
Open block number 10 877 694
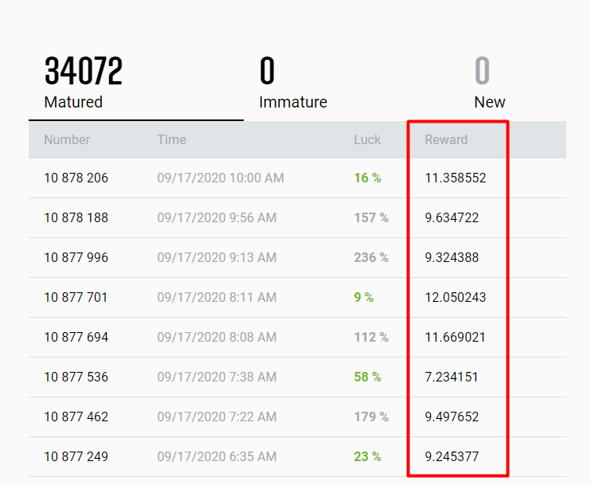[x=76, y=337]
